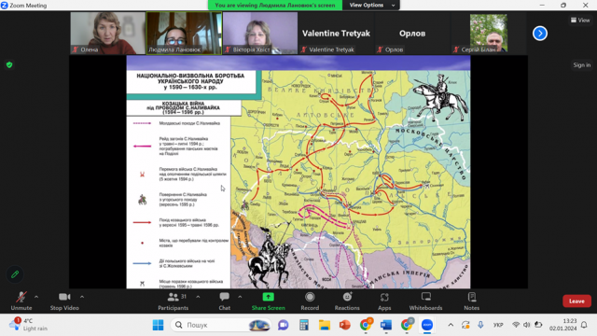Open the Windows Start menu
597x336 pixels.
click(158, 325)
